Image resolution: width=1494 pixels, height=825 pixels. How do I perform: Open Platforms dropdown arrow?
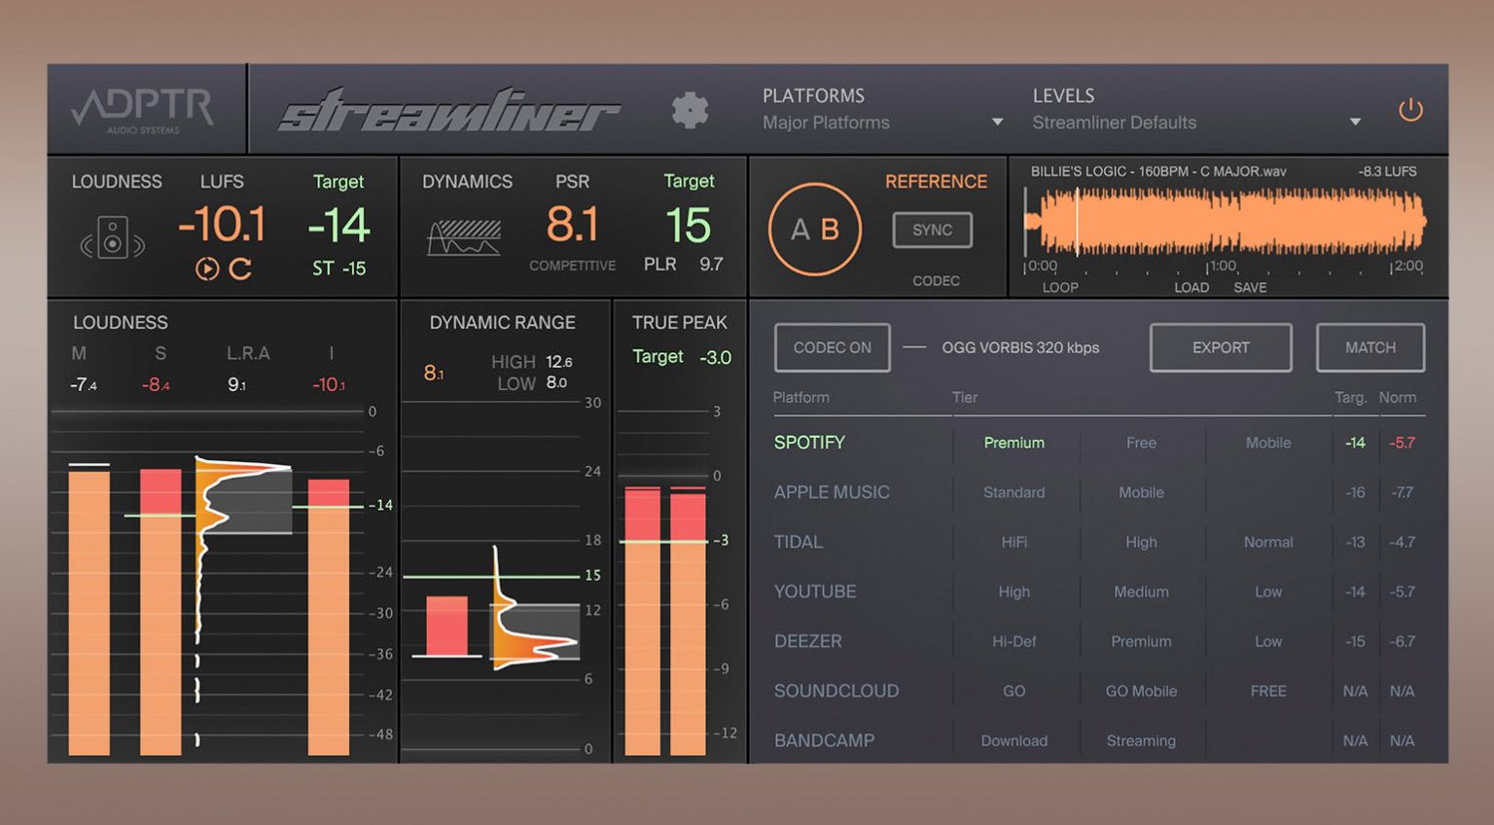pyautogui.click(x=997, y=123)
